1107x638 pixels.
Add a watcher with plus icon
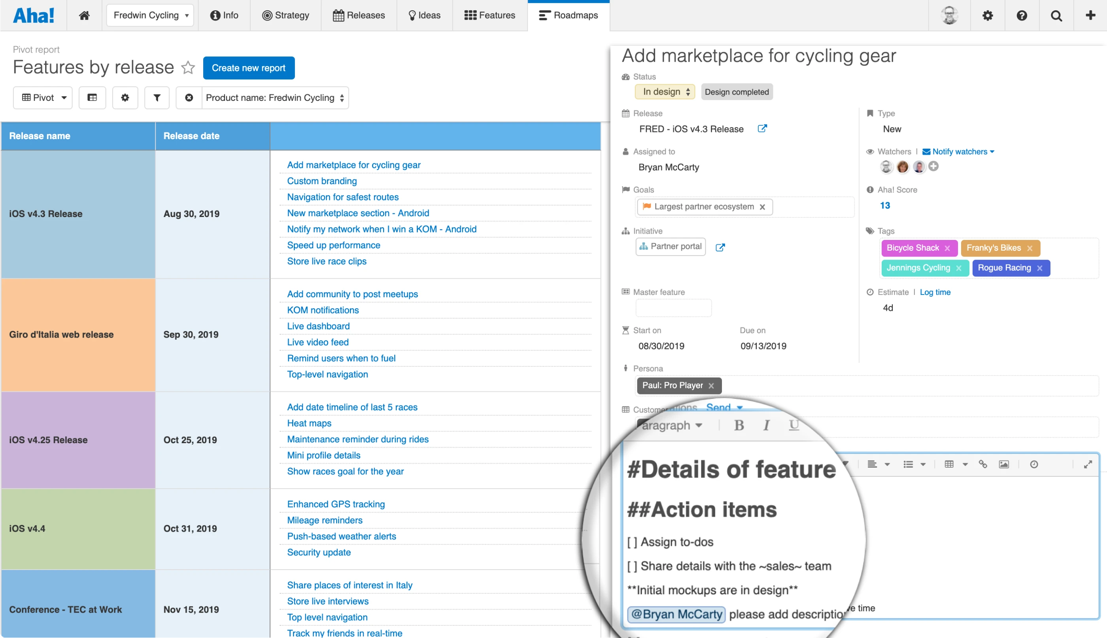[x=933, y=166]
